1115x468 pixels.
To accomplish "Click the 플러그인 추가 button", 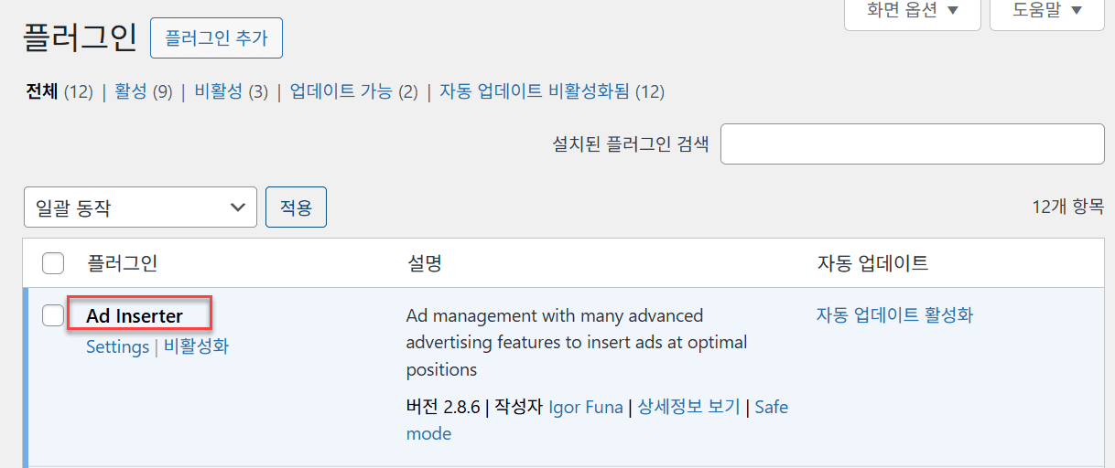I will (x=216, y=37).
